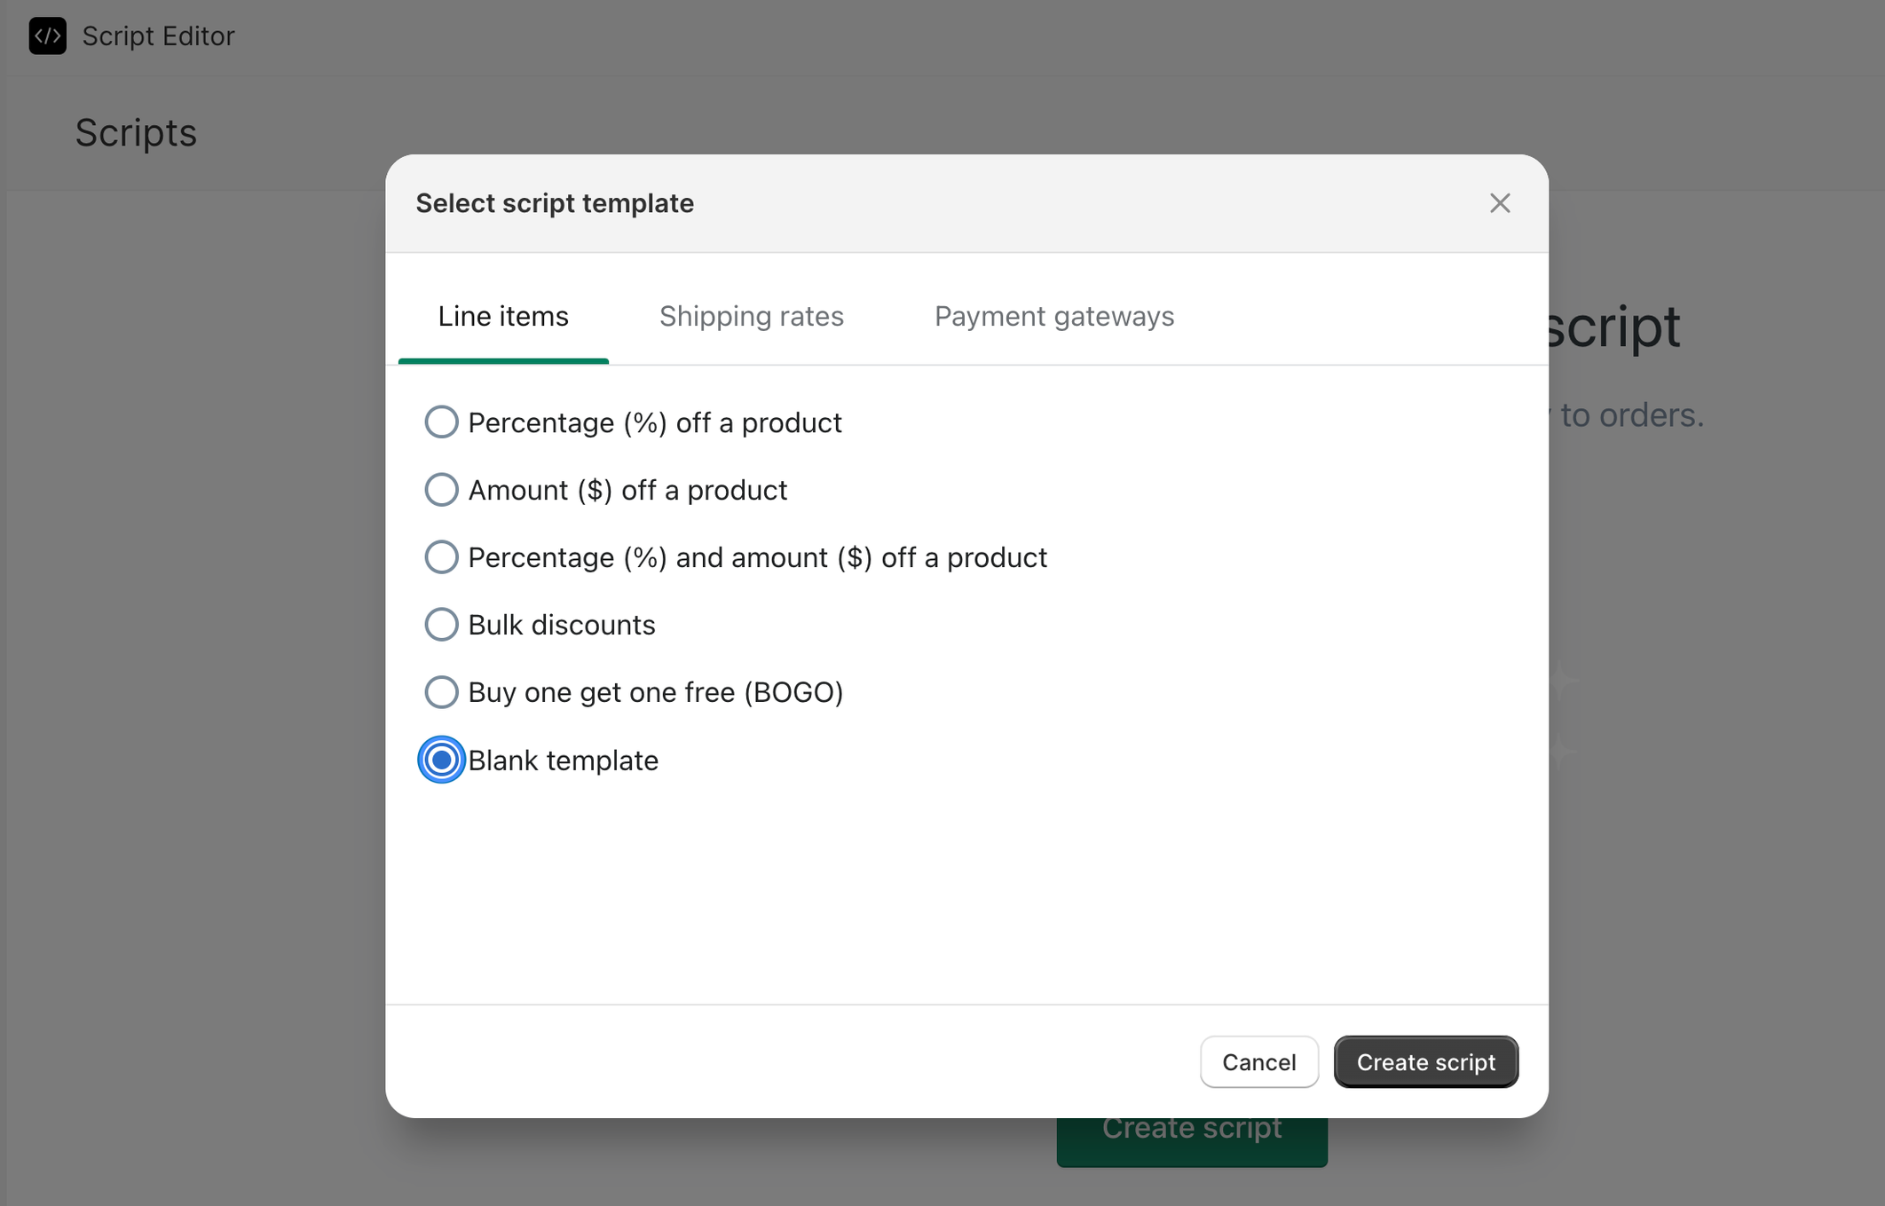This screenshot has height=1206, width=1885.
Task: Select Percentage (%) off a product option
Action: (x=441, y=422)
